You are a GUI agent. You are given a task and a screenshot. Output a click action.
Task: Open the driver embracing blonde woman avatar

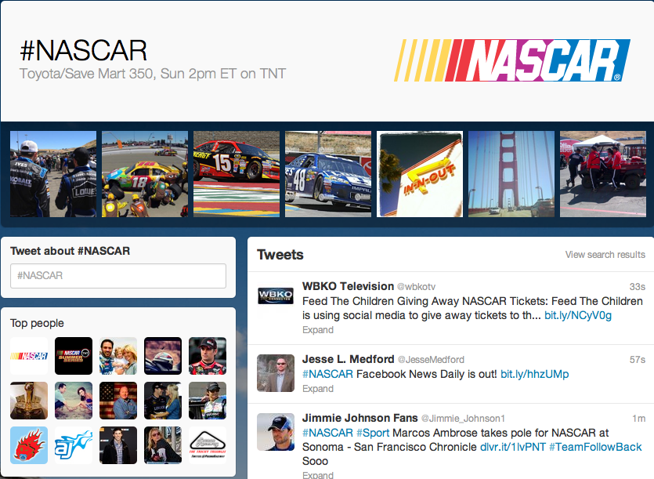pyautogui.click(x=163, y=401)
